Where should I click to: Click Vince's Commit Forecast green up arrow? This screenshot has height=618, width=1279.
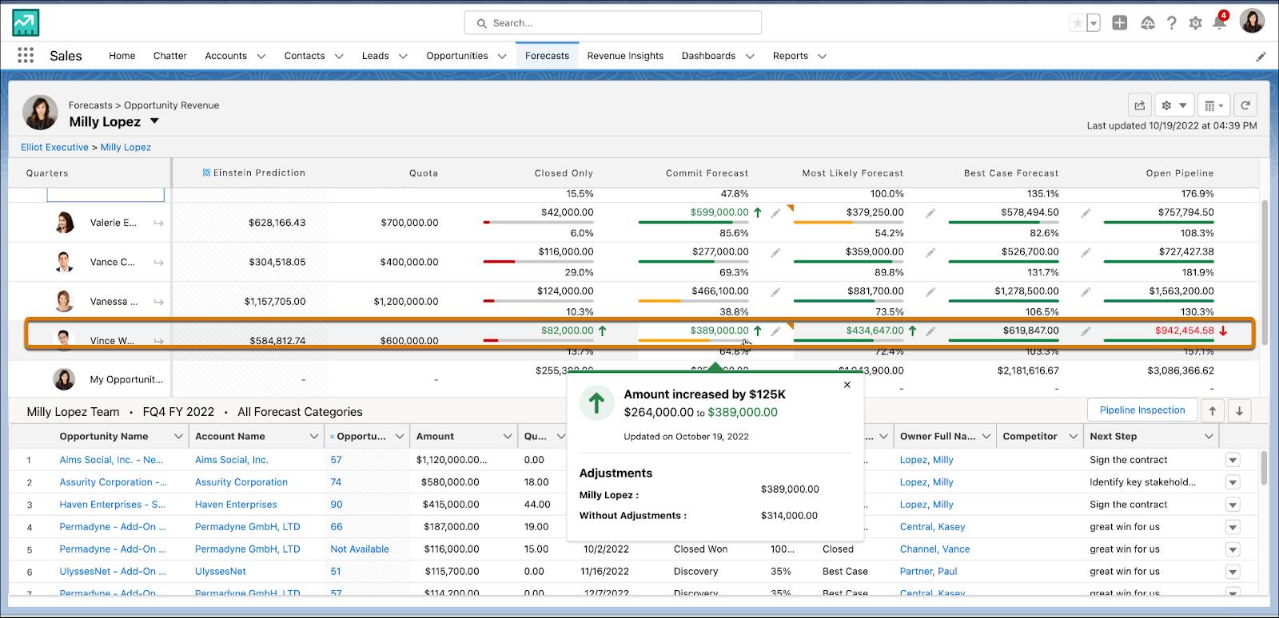point(757,331)
